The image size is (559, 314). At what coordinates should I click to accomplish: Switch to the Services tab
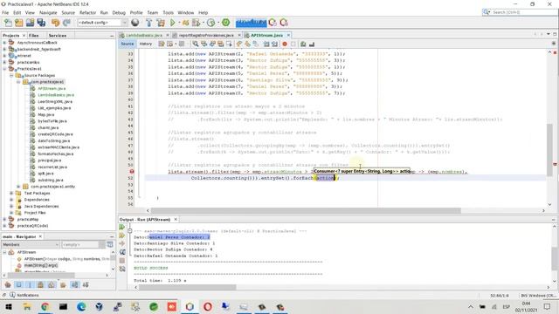point(58,36)
